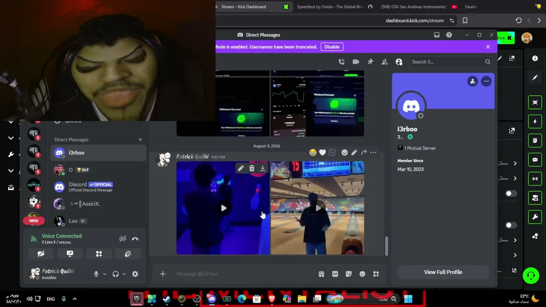Add friends to DM icon
Viewport: 546px width, 307px height.
pos(385,62)
